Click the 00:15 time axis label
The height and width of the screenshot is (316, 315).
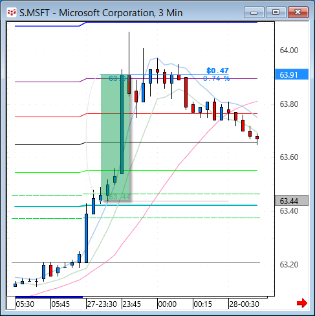[203, 304]
